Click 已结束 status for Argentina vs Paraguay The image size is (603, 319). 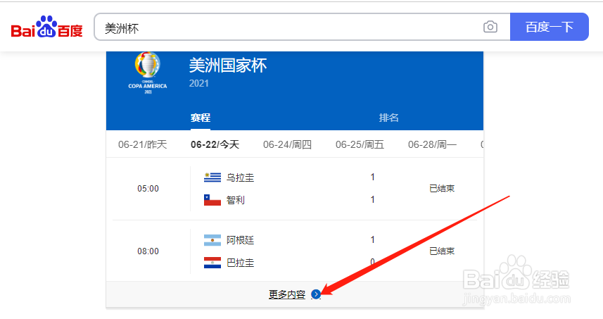(x=442, y=251)
